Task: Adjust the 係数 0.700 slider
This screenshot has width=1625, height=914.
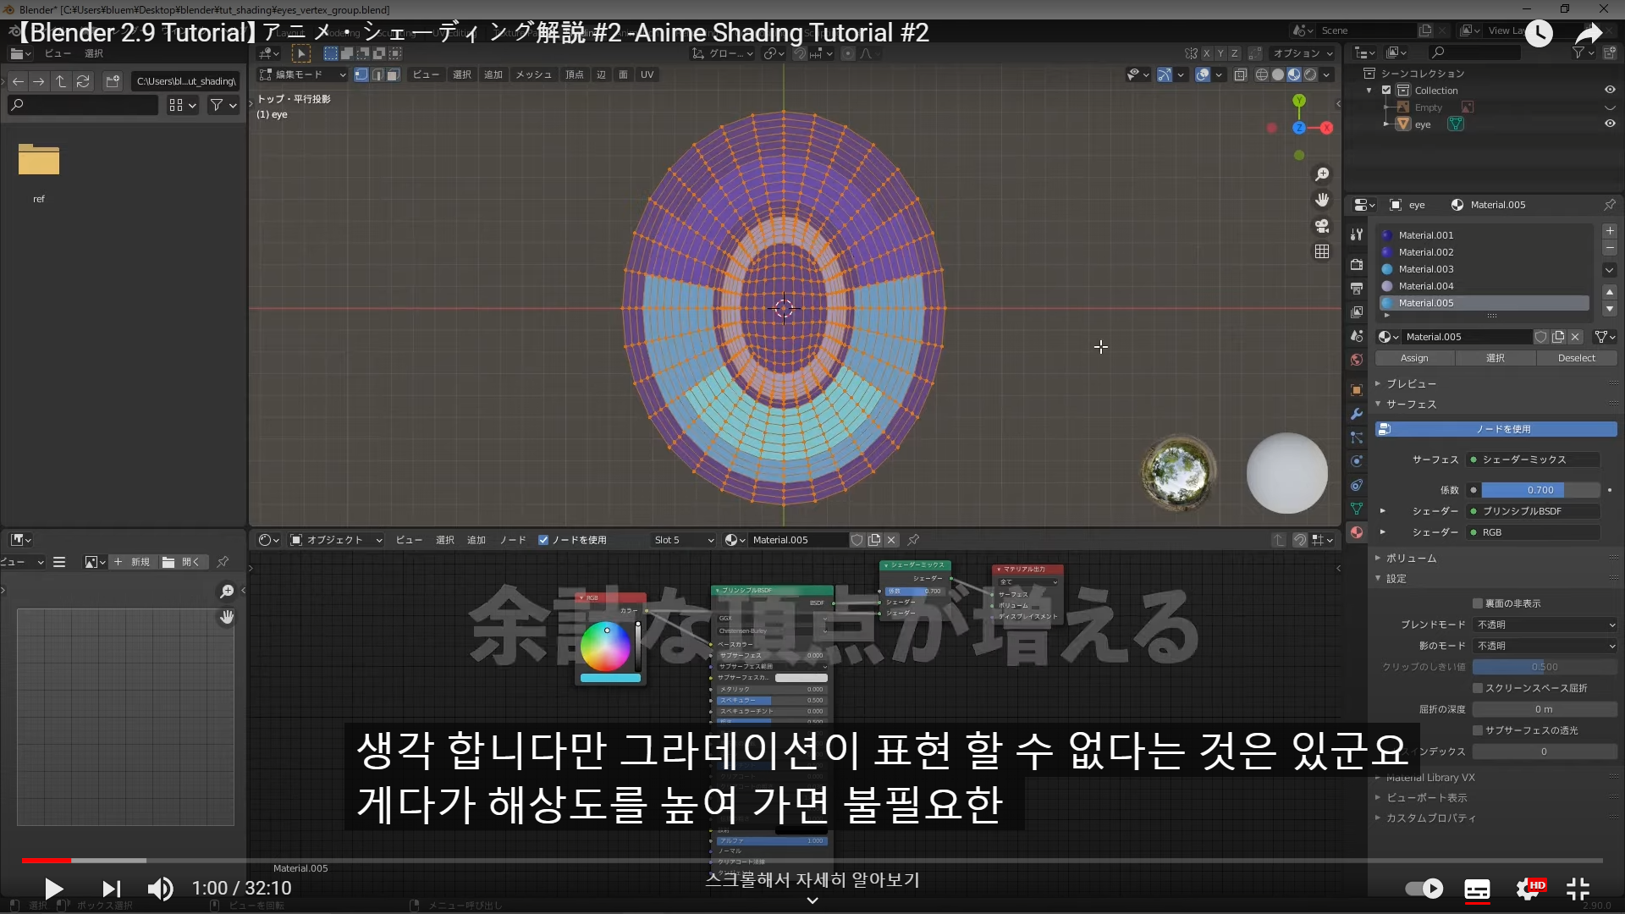Action: 1540,490
